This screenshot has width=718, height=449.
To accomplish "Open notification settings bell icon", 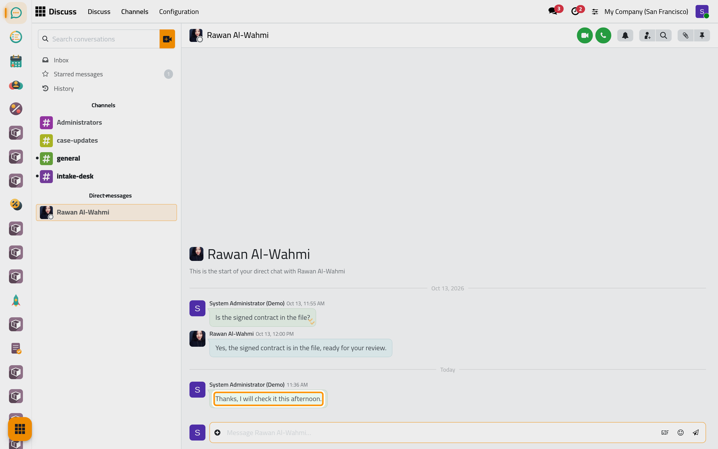I will [625, 36].
